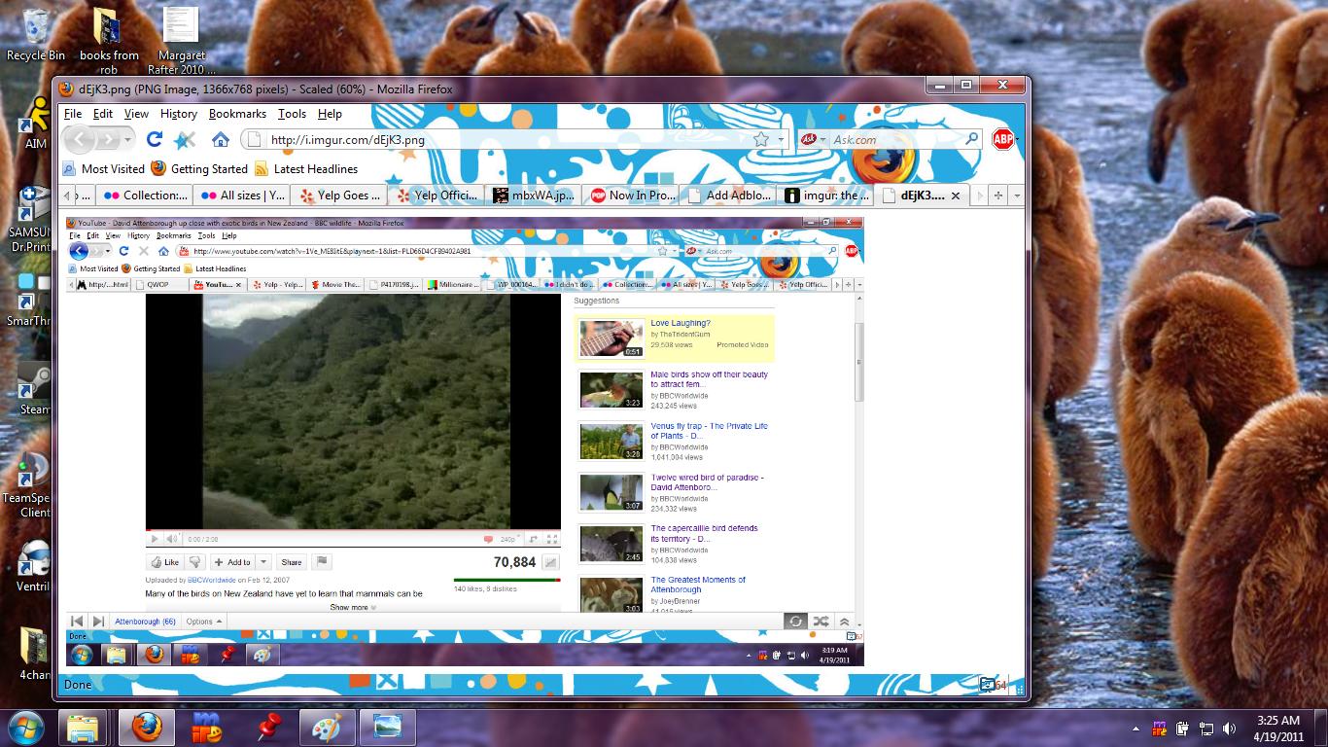
Task: Click the volume speaker icon in system tray
Action: 1229,728
